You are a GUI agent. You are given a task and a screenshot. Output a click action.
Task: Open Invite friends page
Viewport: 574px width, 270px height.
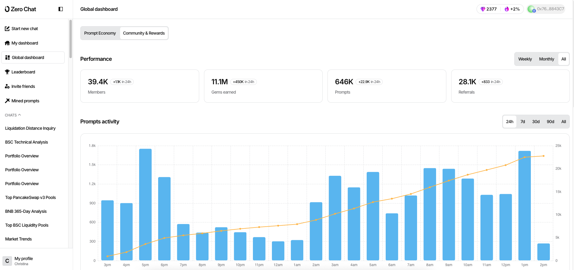(33, 86)
